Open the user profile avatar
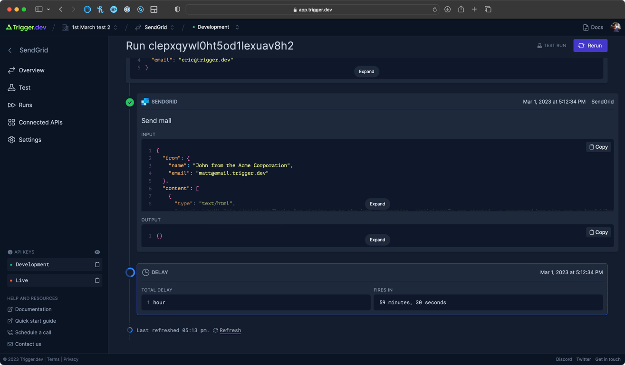This screenshot has width=625, height=365. click(x=615, y=27)
